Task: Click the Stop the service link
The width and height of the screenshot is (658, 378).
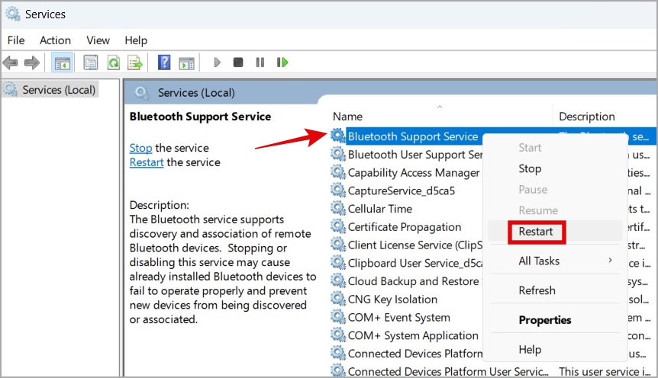Action: (x=140, y=148)
